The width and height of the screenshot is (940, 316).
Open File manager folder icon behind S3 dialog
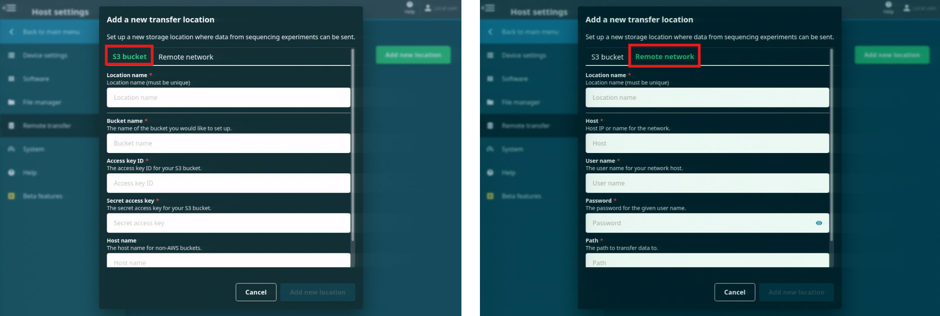(x=11, y=102)
